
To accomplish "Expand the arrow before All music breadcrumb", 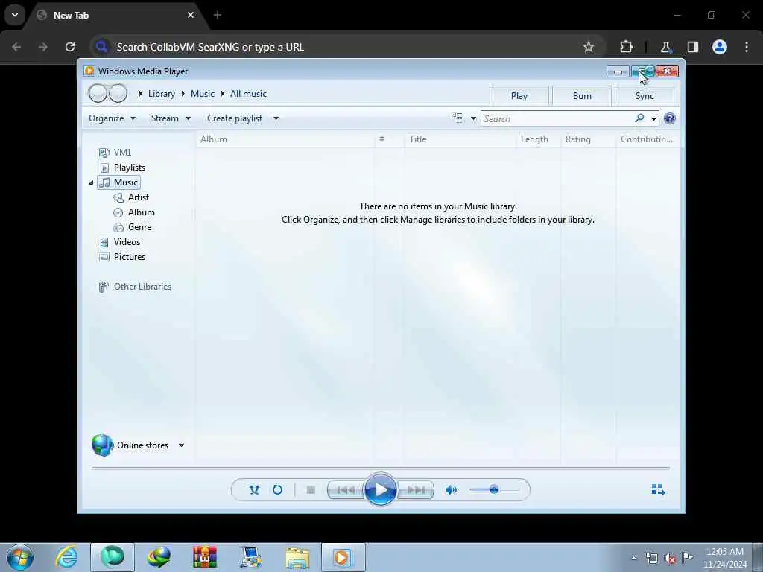I will [x=222, y=94].
